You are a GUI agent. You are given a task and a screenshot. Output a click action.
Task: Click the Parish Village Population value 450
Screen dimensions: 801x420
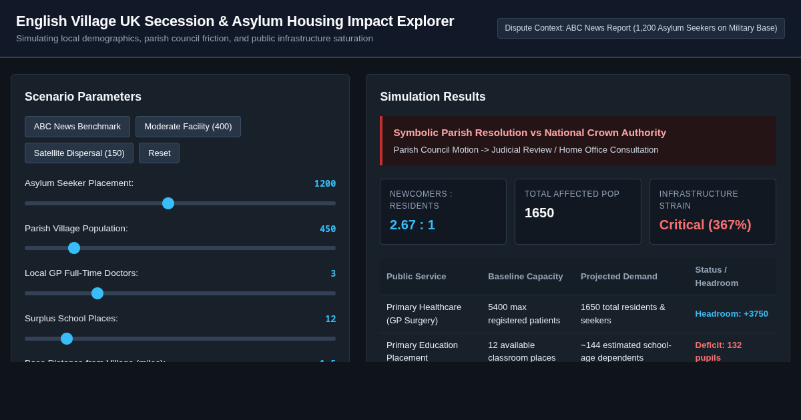[328, 229]
